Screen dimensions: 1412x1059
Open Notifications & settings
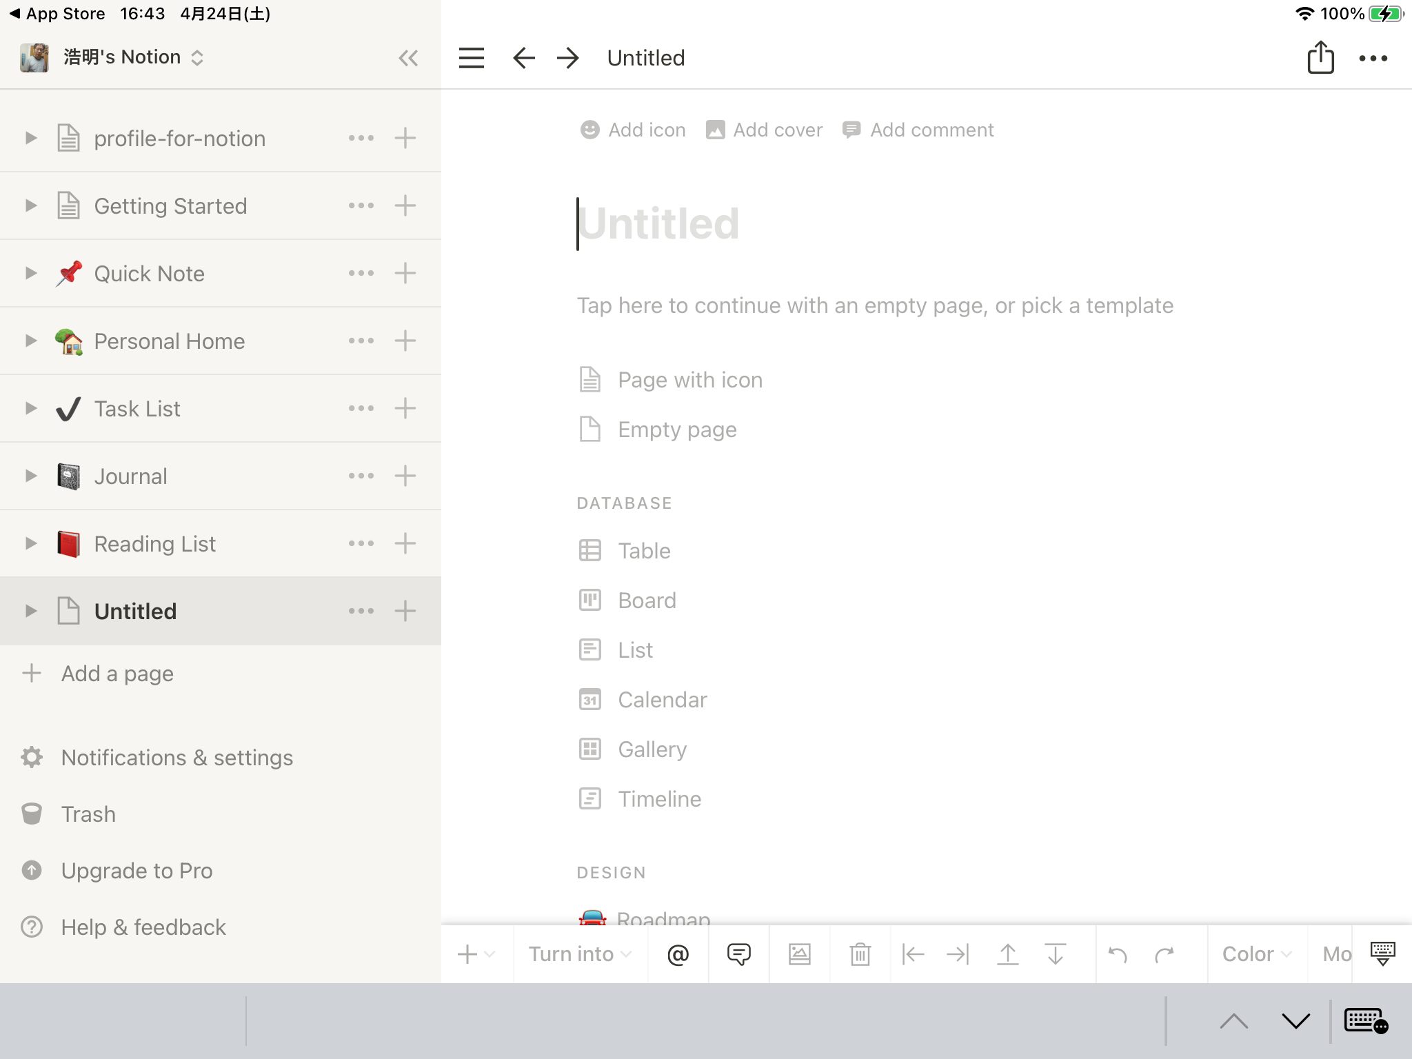(x=157, y=757)
